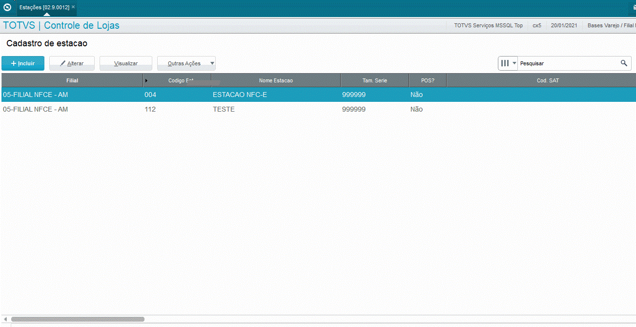This screenshot has width=636, height=327.
Task: Open the column filter dropdown beside Pesquisar
Action: coord(508,63)
